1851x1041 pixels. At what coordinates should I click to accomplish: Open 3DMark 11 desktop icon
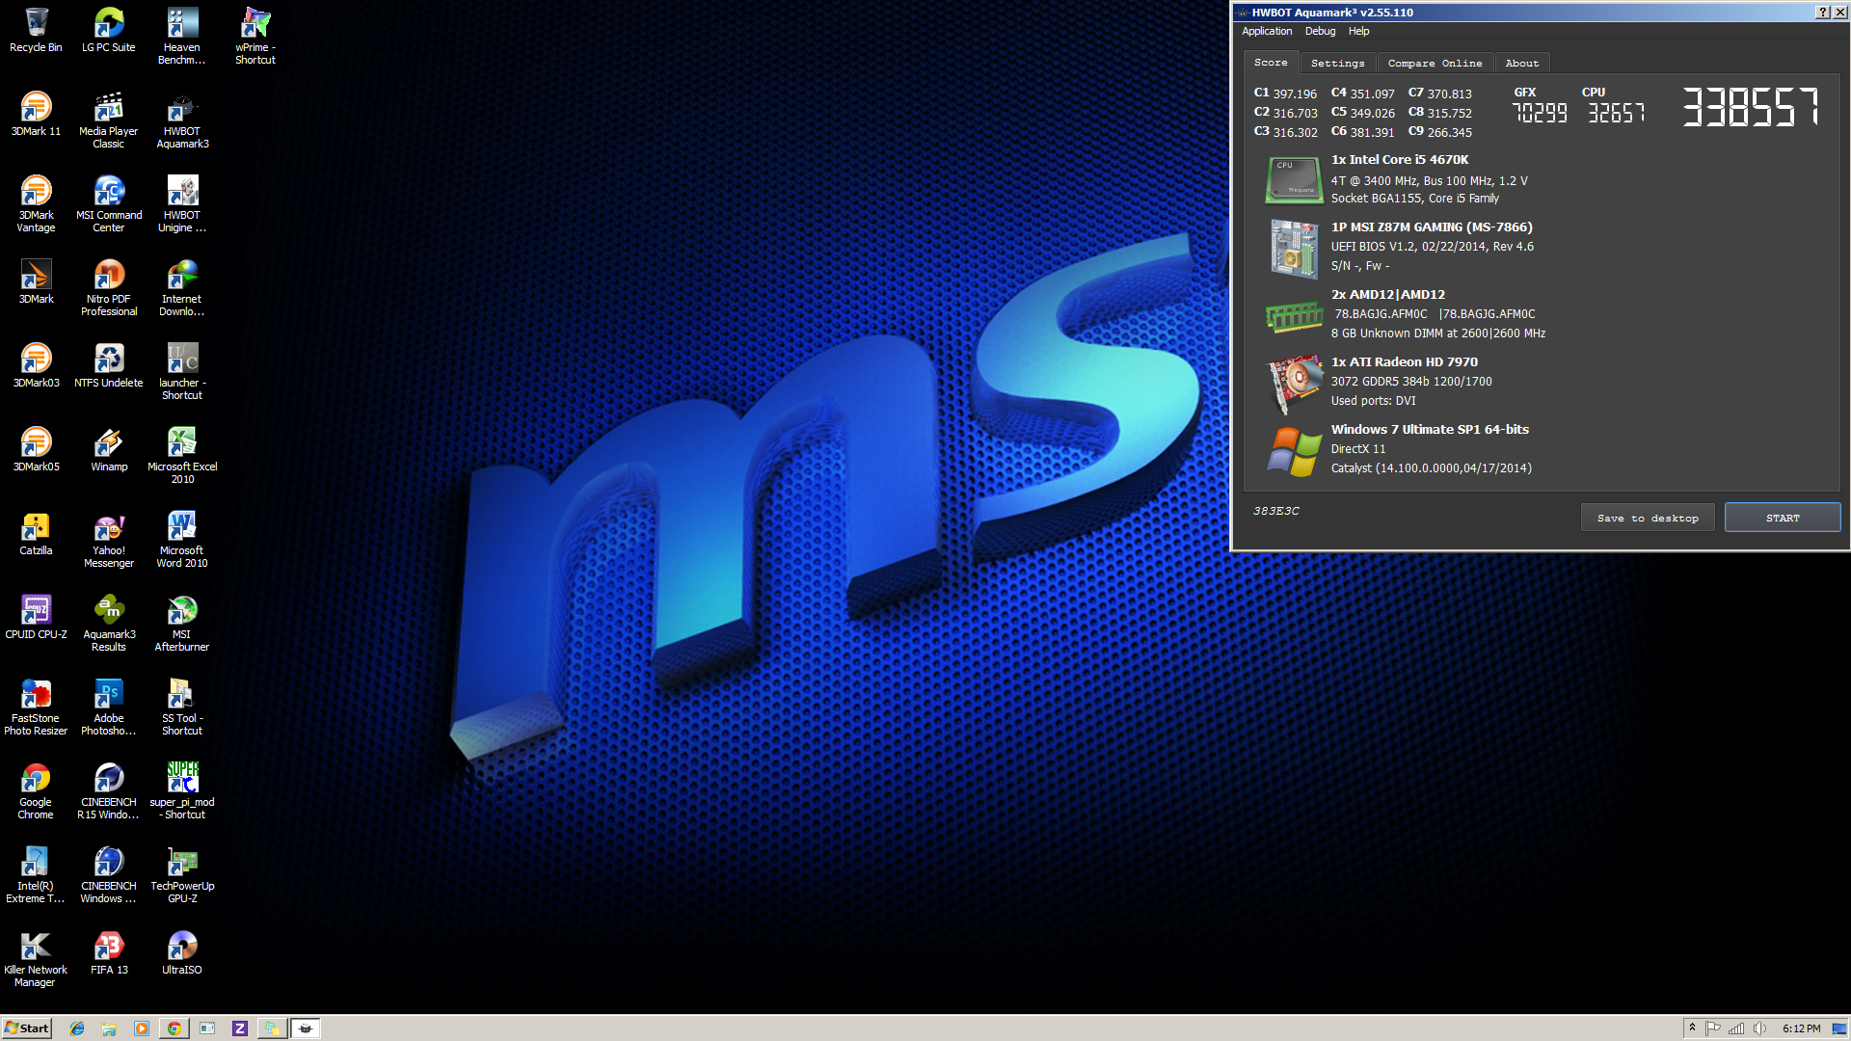36,114
